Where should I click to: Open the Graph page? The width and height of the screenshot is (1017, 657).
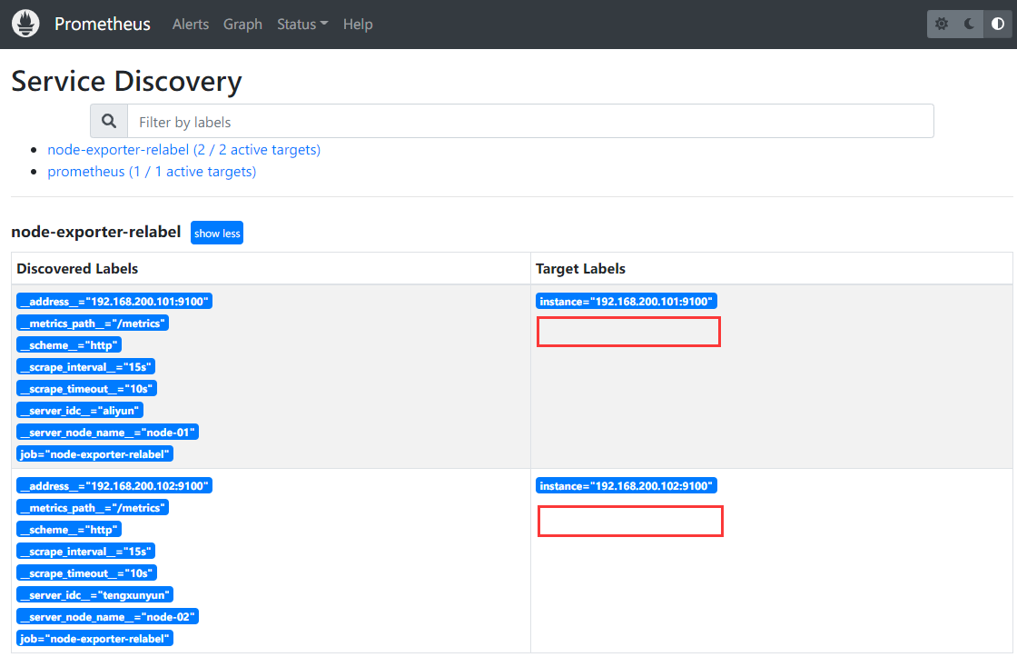242,24
